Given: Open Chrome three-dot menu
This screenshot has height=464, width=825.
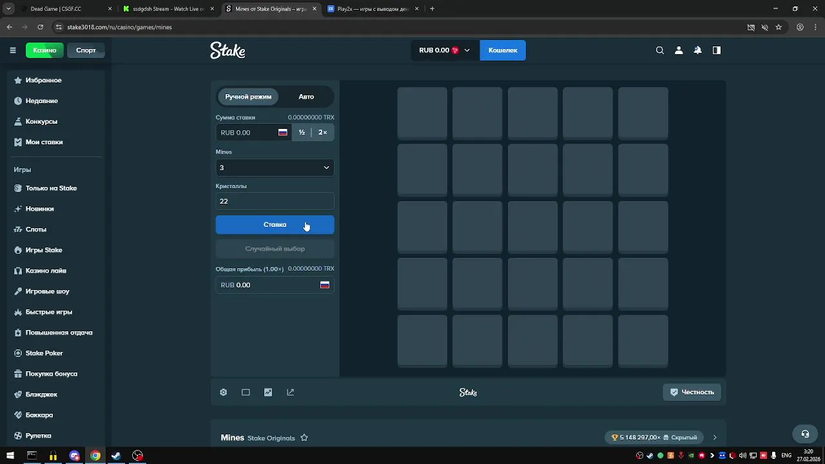Looking at the screenshot, I should pyautogui.click(x=815, y=27).
